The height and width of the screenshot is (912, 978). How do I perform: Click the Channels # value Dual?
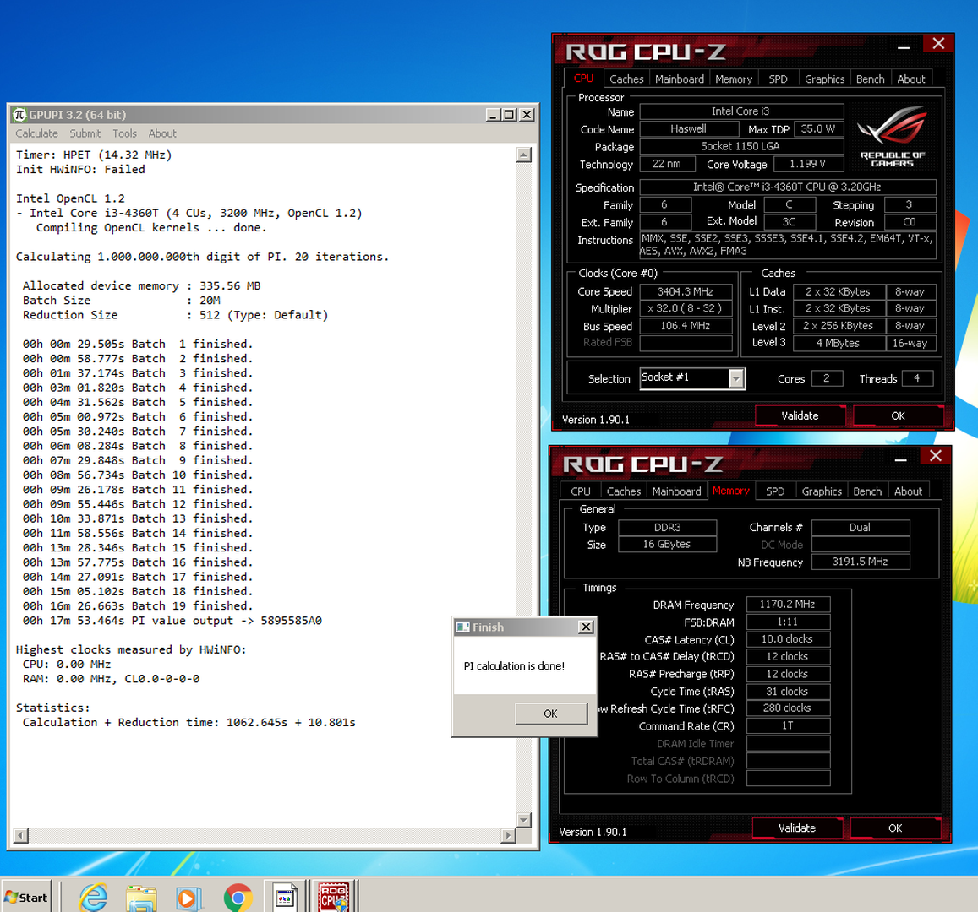click(860, 527)
